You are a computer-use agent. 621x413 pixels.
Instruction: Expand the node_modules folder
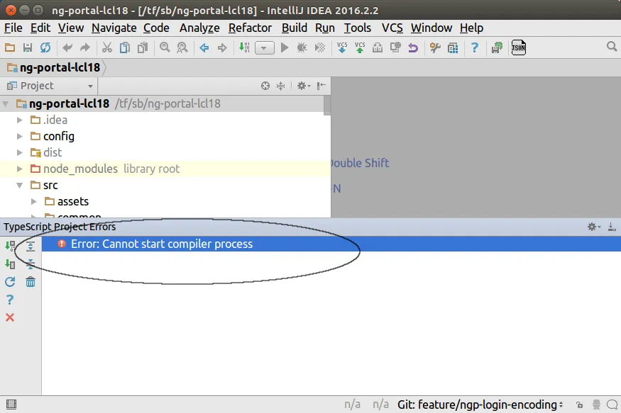pyautogui.click(x=19, y=169)
